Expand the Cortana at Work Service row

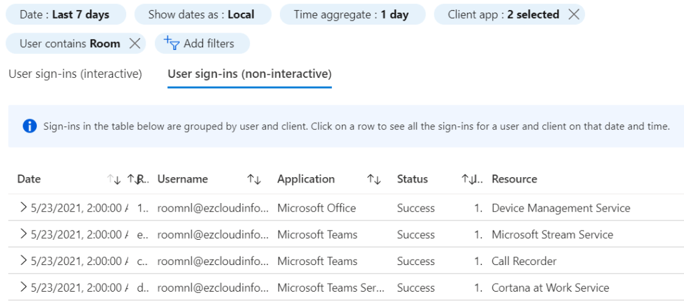23,288
